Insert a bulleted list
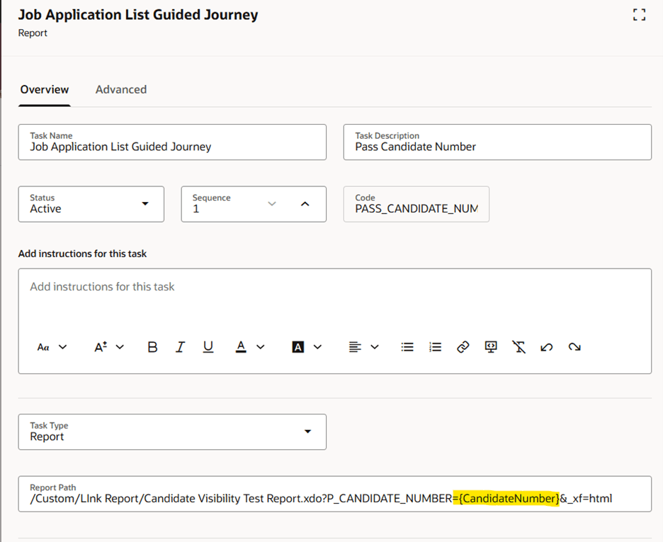This screenshot has width=663, height=542. coord(407,347)
